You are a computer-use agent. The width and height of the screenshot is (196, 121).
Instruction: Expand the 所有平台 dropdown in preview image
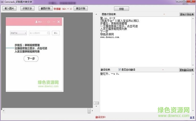(18, 33)
